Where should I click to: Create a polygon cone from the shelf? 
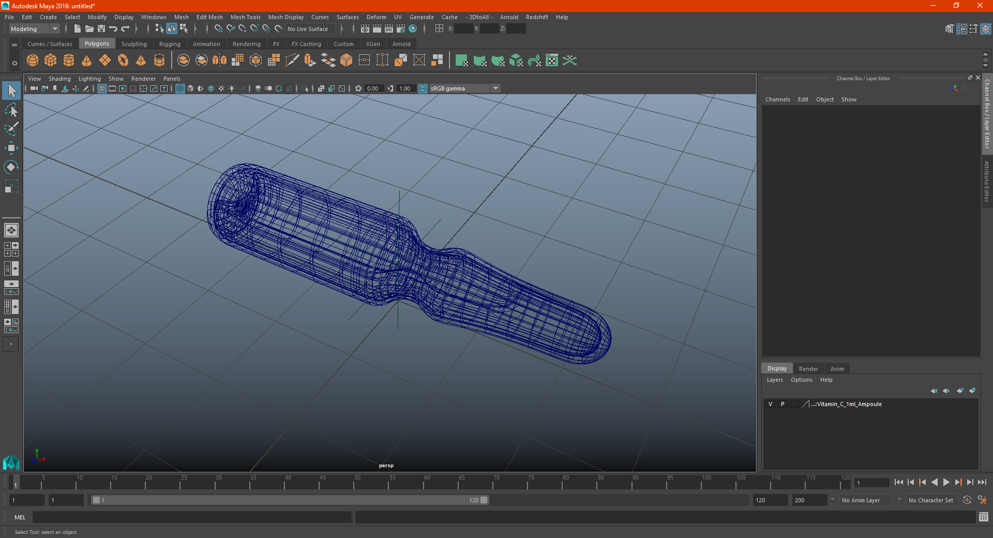87,61
